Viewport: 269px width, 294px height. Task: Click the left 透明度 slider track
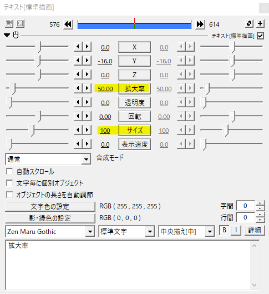(37, 102)
